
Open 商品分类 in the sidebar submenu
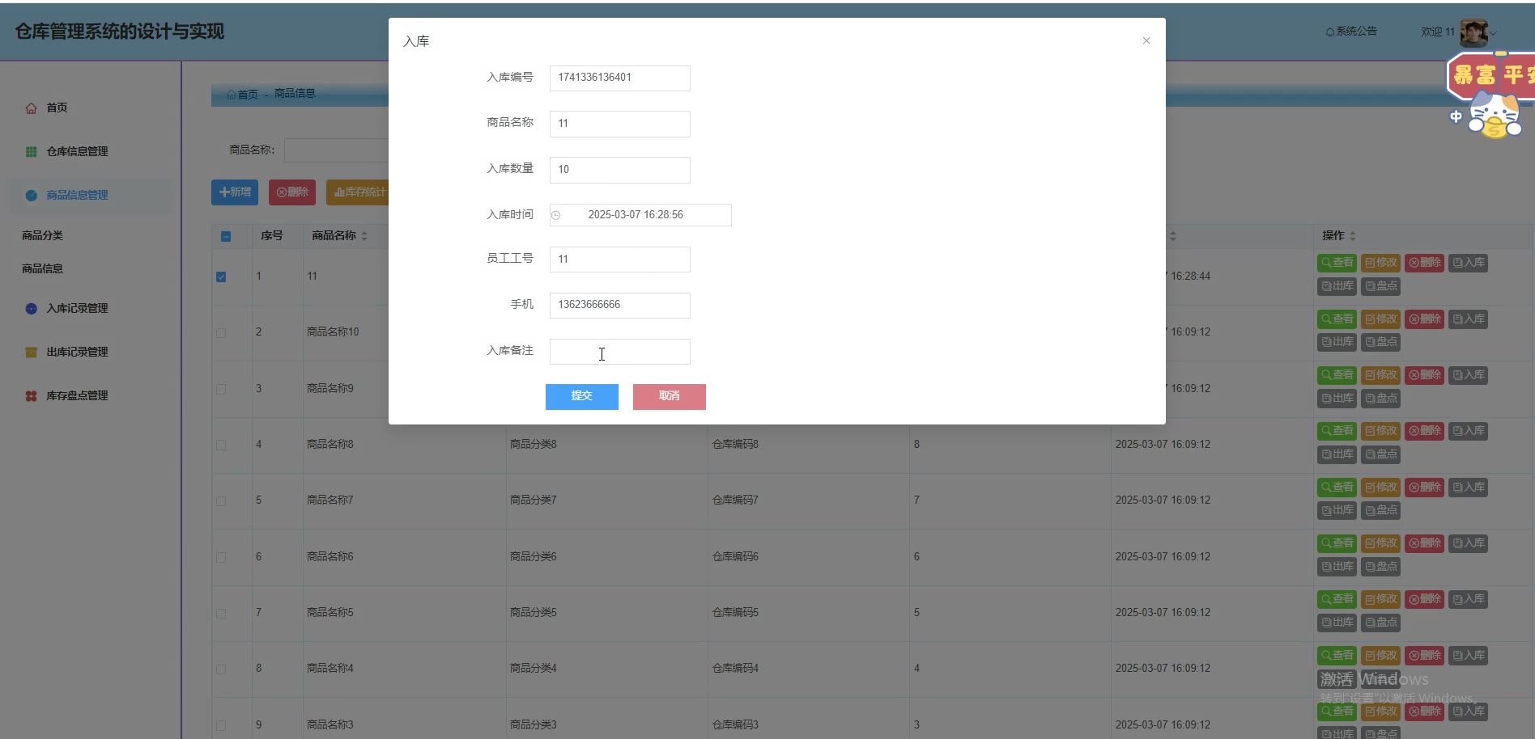pyautogui.click(x=42, y=235)
